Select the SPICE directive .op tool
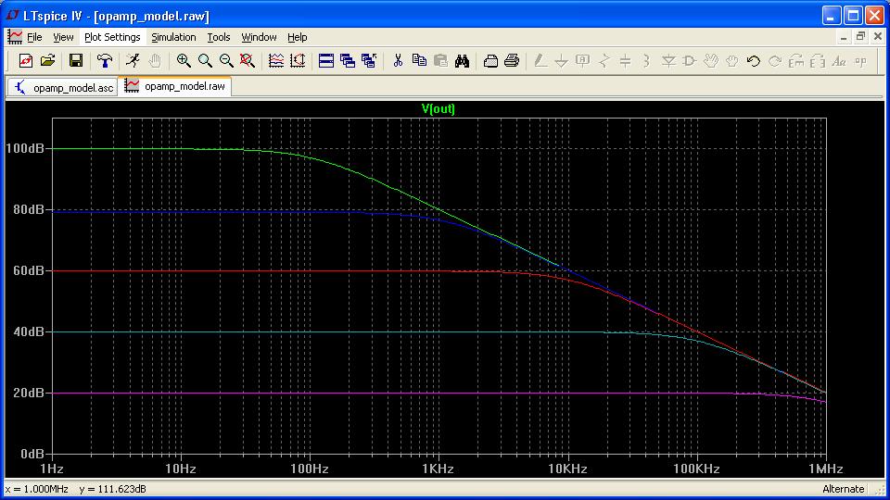 pyautogui.click(x=860, y=61)
